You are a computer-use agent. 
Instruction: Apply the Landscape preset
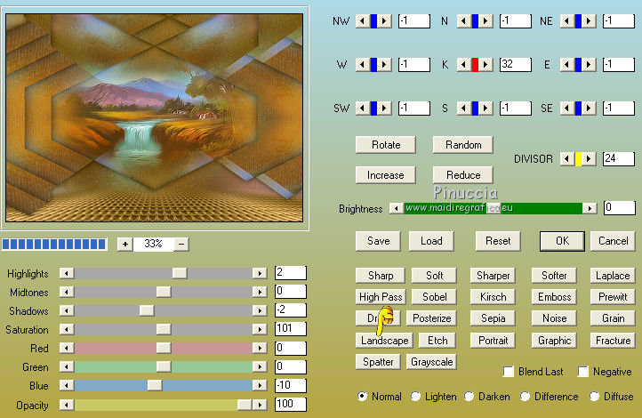[x=384, y=341]
